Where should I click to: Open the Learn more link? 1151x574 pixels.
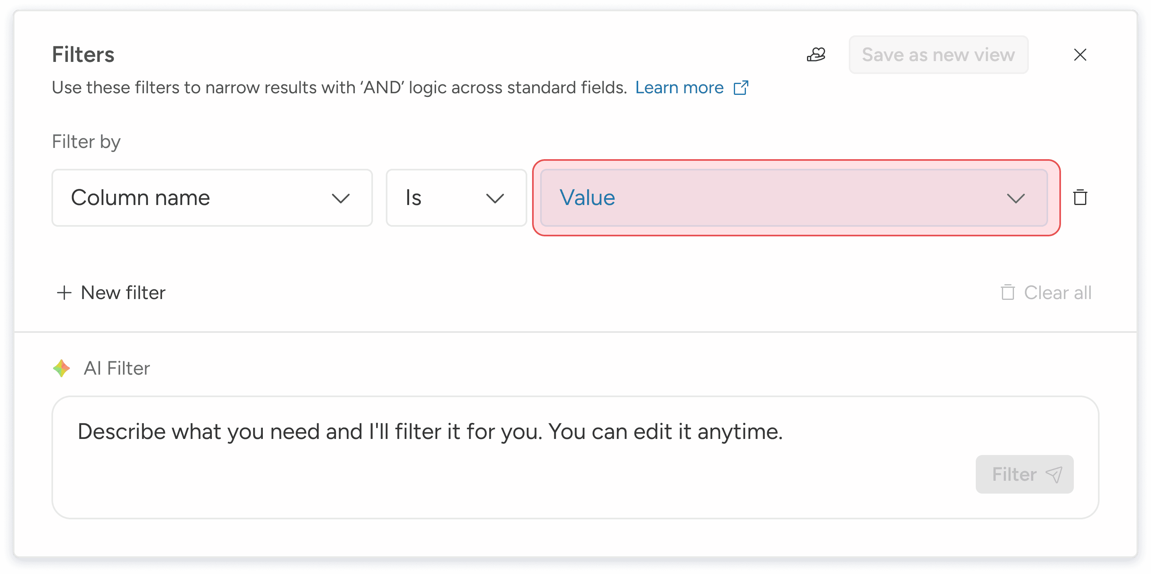(x=679, y=88)
